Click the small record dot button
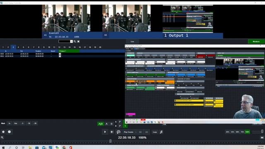This screenshot has width=265, height=149. click(3, 132)
